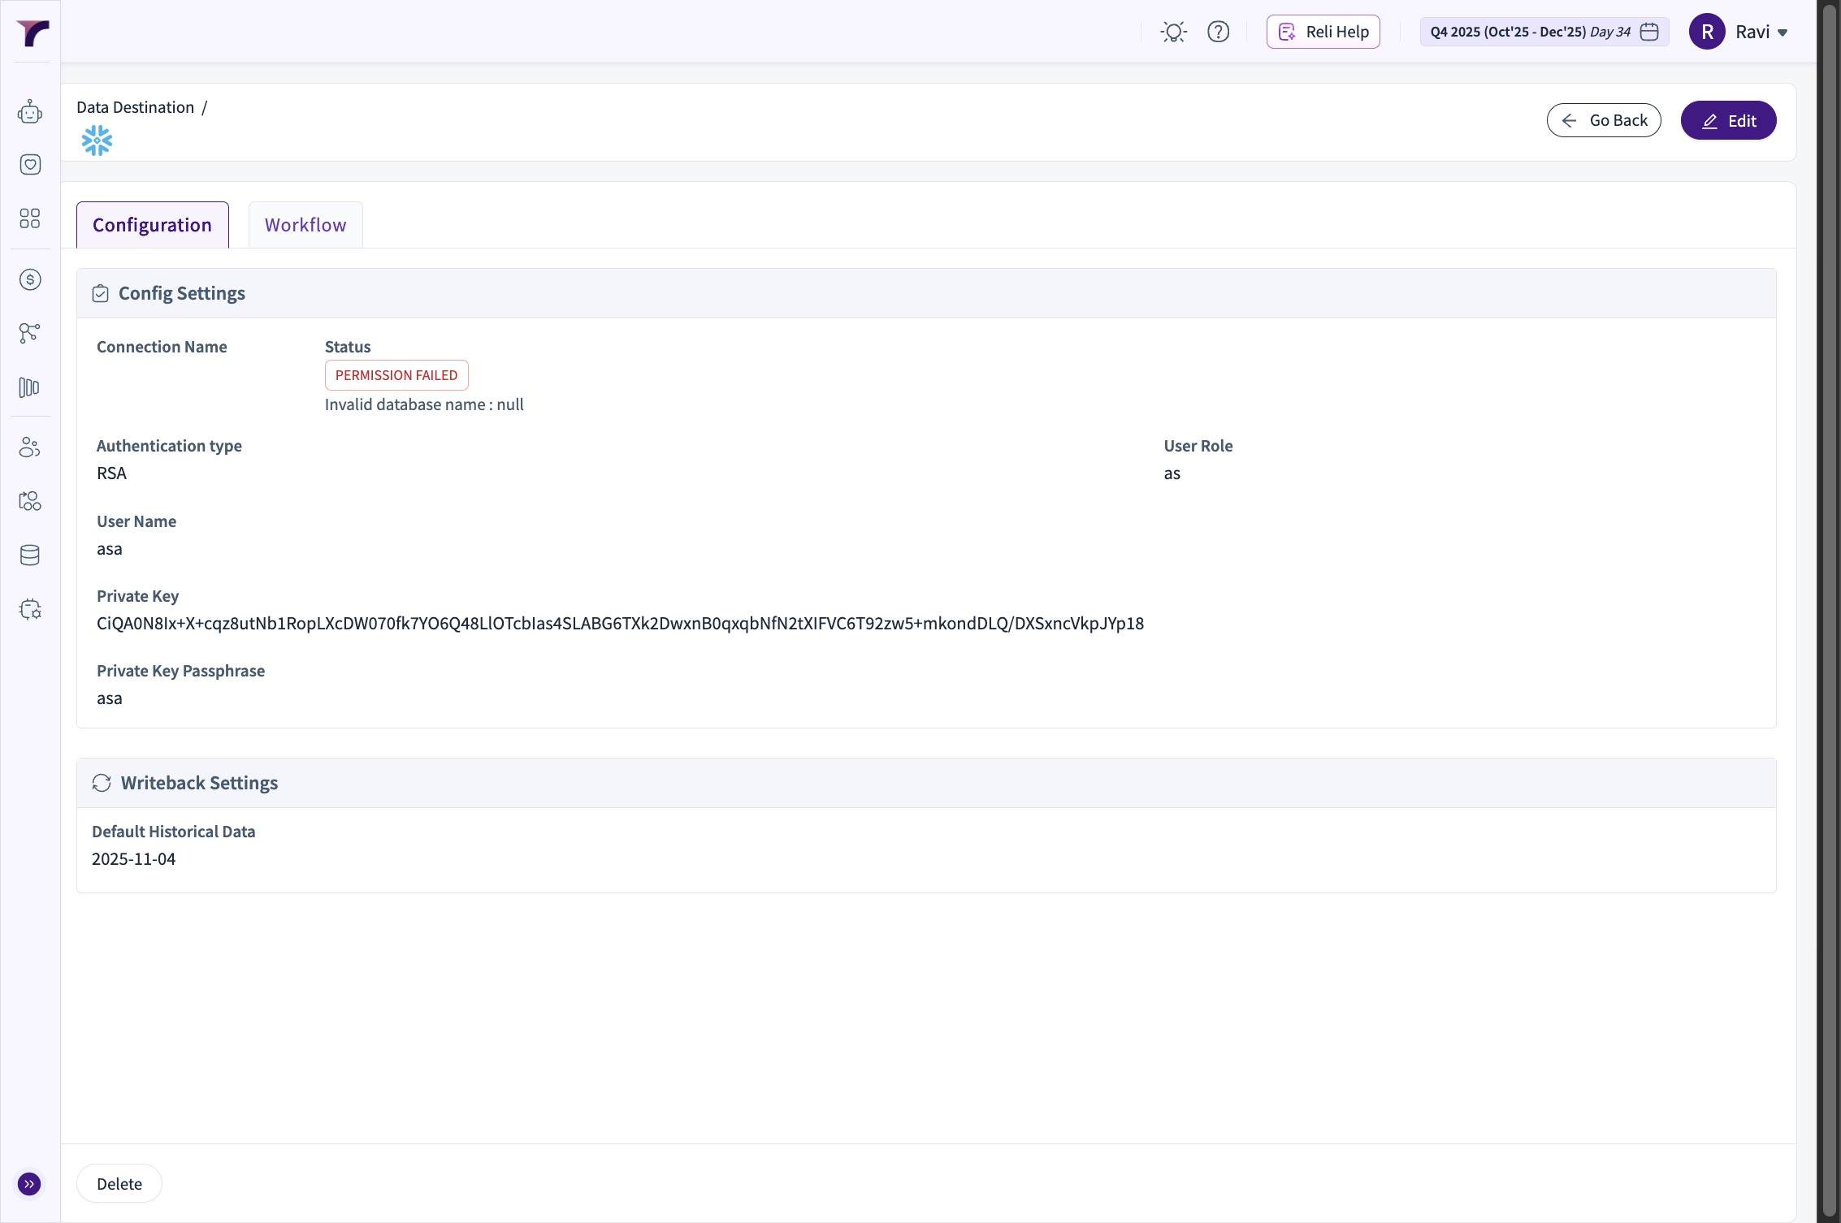Click the help question mark icon
This screenshot has height=1223, width=1841.
(x=1218, y=32)
